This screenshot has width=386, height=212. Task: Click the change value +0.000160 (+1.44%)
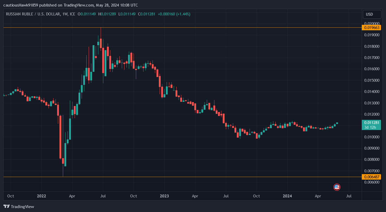[x=174, y=14]
